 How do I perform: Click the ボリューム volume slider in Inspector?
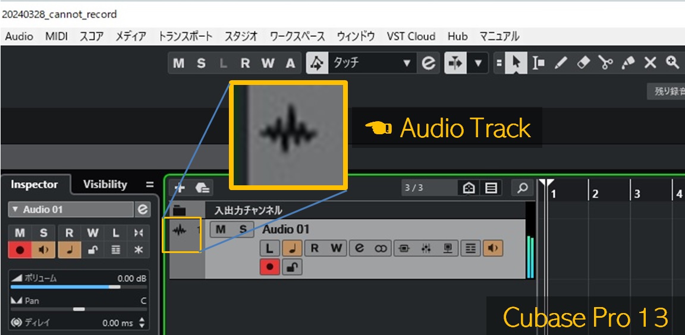tap(78, 286)
